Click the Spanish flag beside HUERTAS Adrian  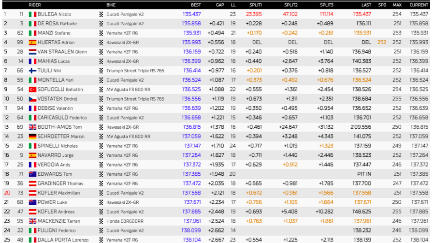[32, 43]
